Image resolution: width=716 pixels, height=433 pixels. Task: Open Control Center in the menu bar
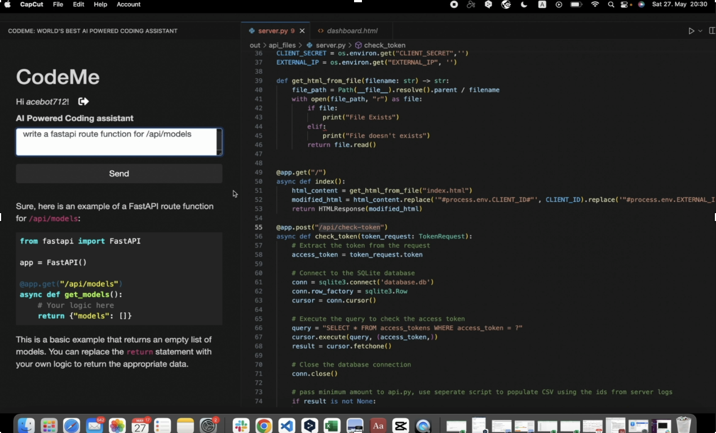pos(625,5)
